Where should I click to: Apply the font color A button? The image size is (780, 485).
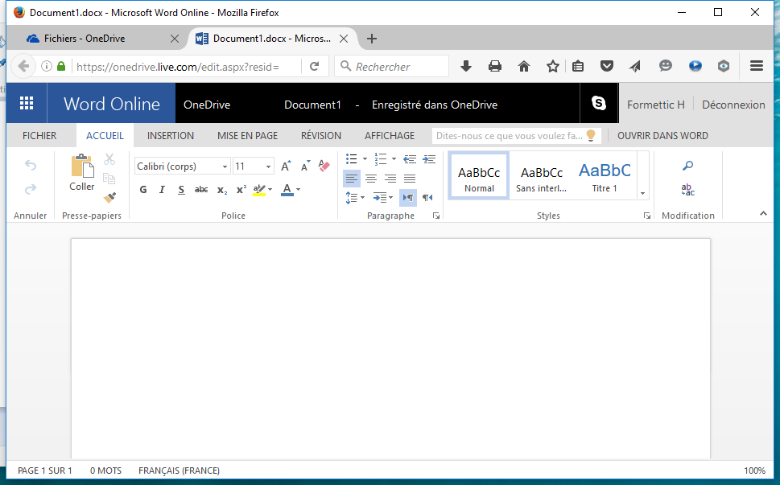tap(287, 189)
